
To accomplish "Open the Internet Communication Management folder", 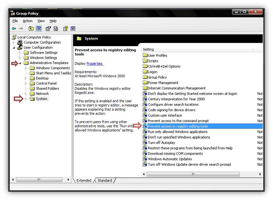I will click(177, 88).
